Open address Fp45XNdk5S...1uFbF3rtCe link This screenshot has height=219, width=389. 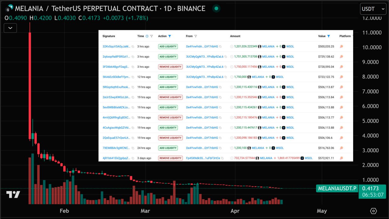[x=203, y=158]
